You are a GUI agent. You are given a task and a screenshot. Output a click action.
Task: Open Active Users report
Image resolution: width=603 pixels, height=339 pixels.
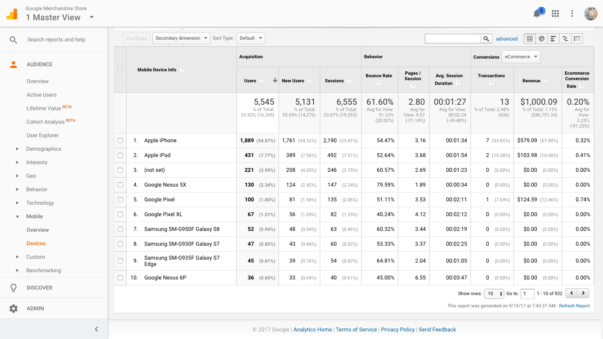(41, 95)
